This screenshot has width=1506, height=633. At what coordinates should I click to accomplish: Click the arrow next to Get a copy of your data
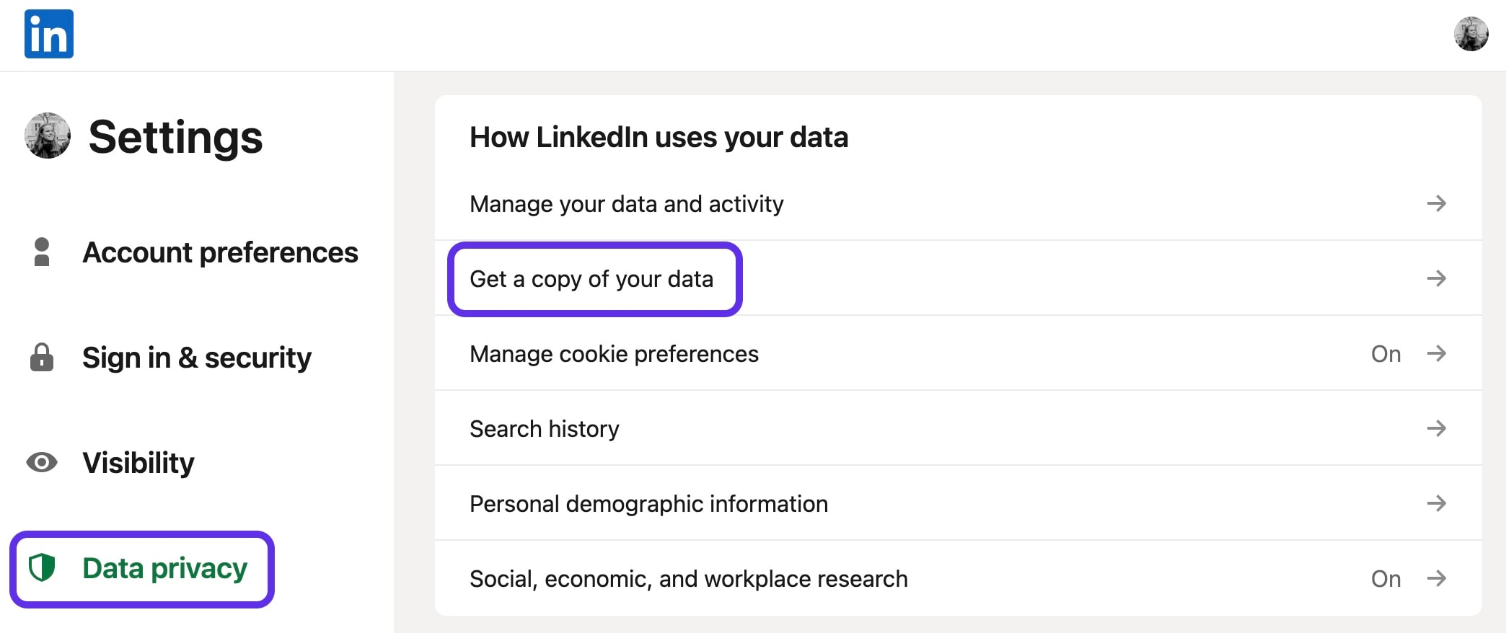coord(1436,278)
